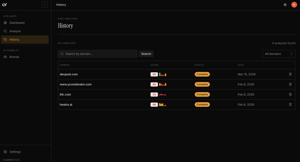Open the healos.ai analysis

pos(176,105)
